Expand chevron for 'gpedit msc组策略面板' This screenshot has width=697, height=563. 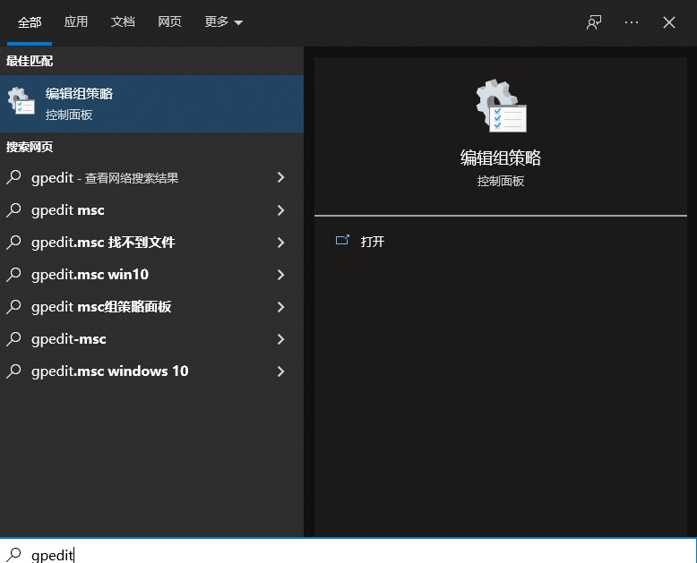coord(280,307)
